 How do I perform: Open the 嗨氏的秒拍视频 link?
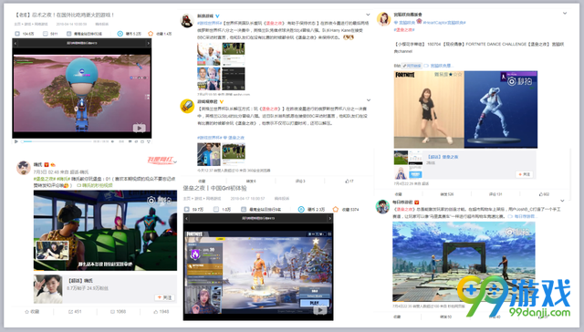pyautogui.click(x=95, y=185)
